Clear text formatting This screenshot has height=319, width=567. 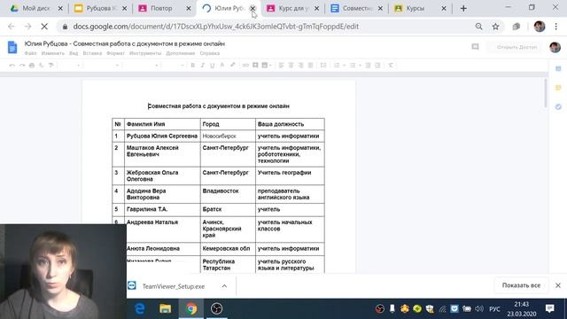[x=391, y=66]
